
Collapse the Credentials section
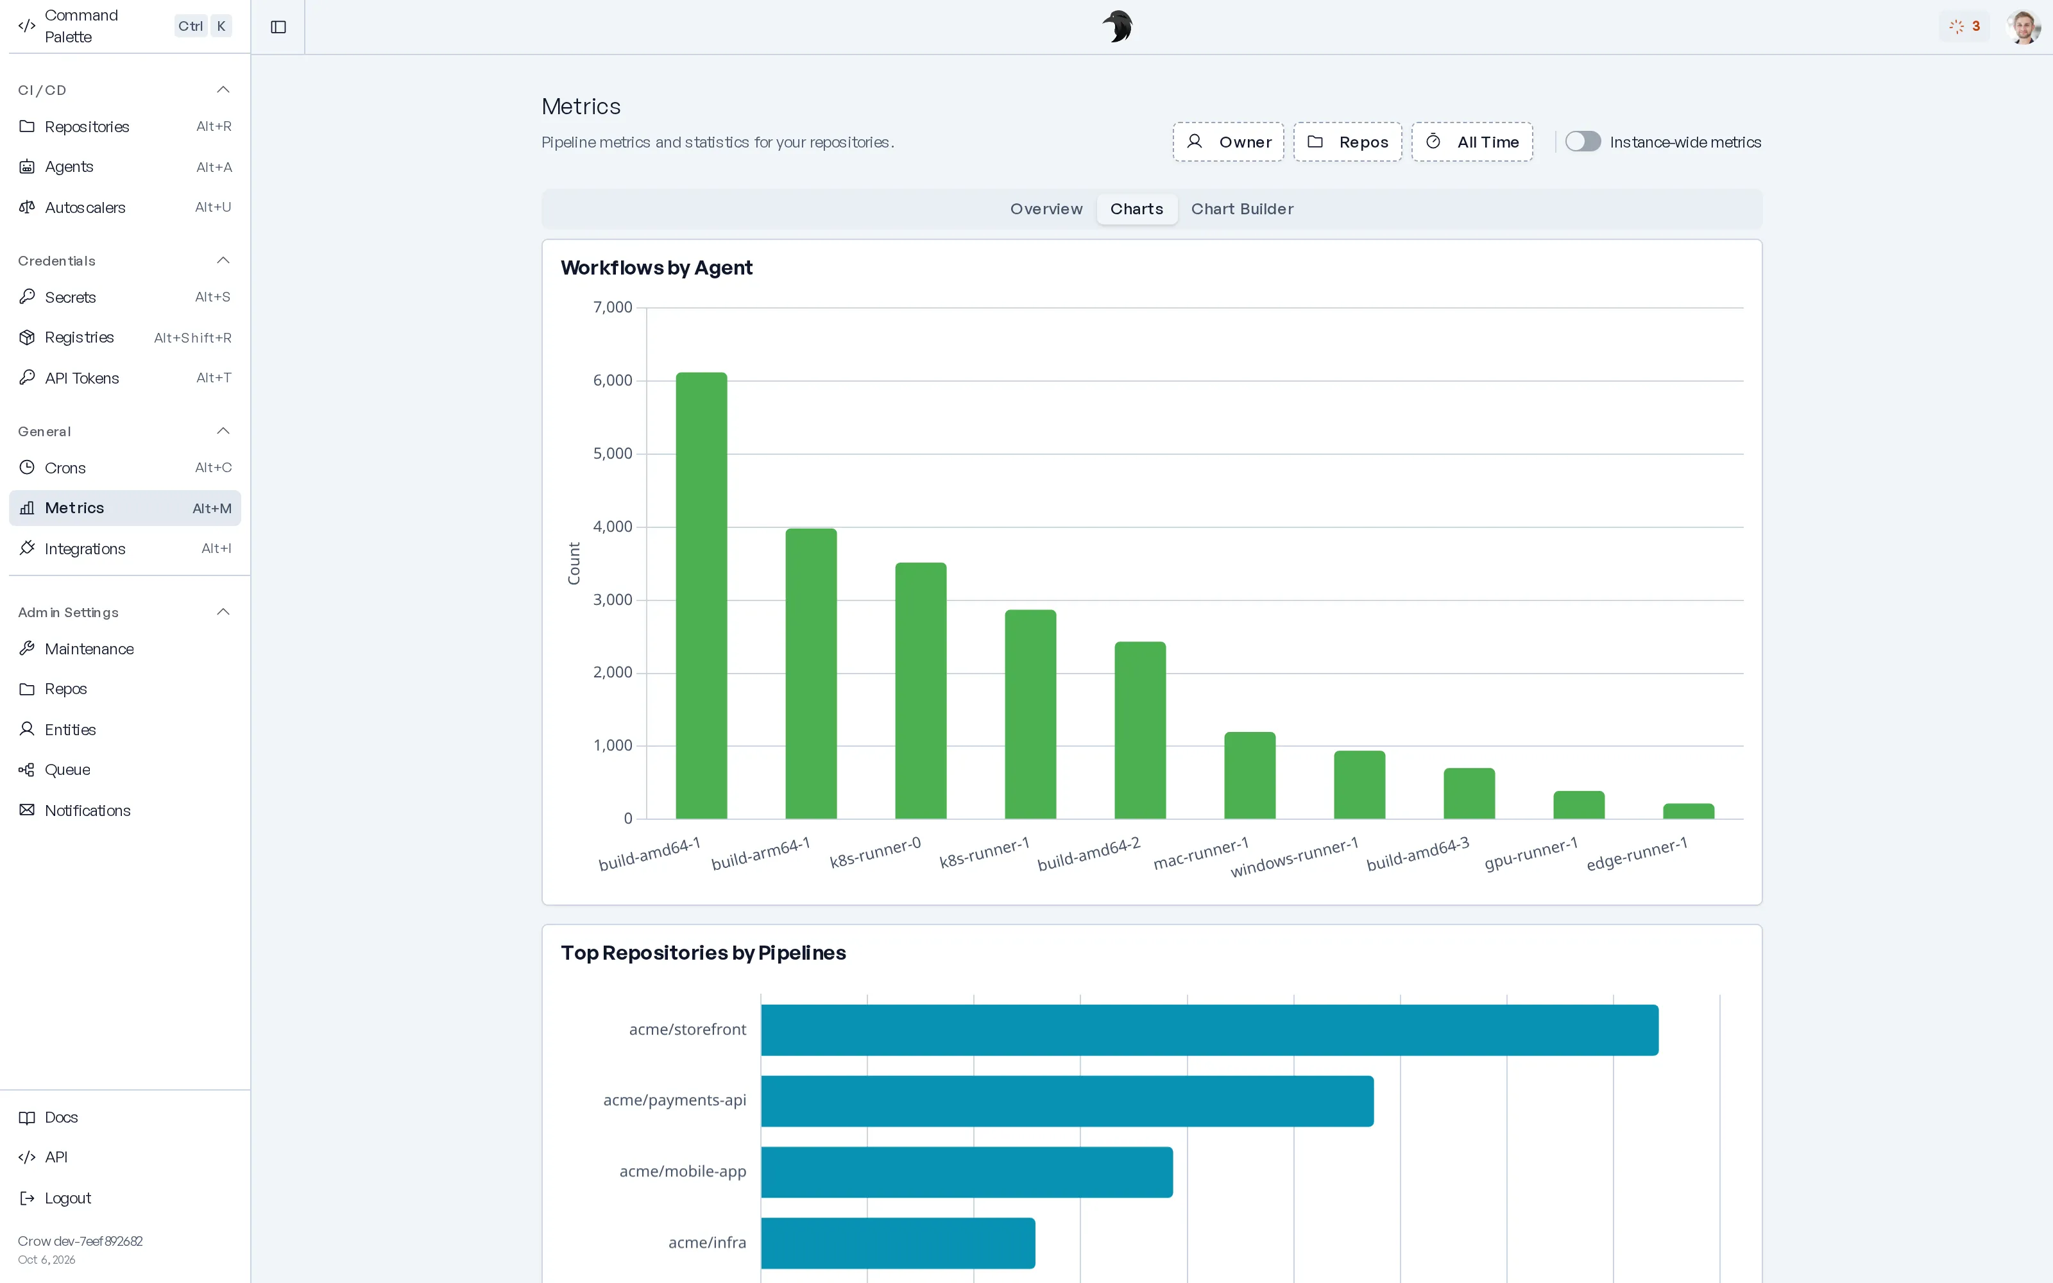[x=223, y=260]
